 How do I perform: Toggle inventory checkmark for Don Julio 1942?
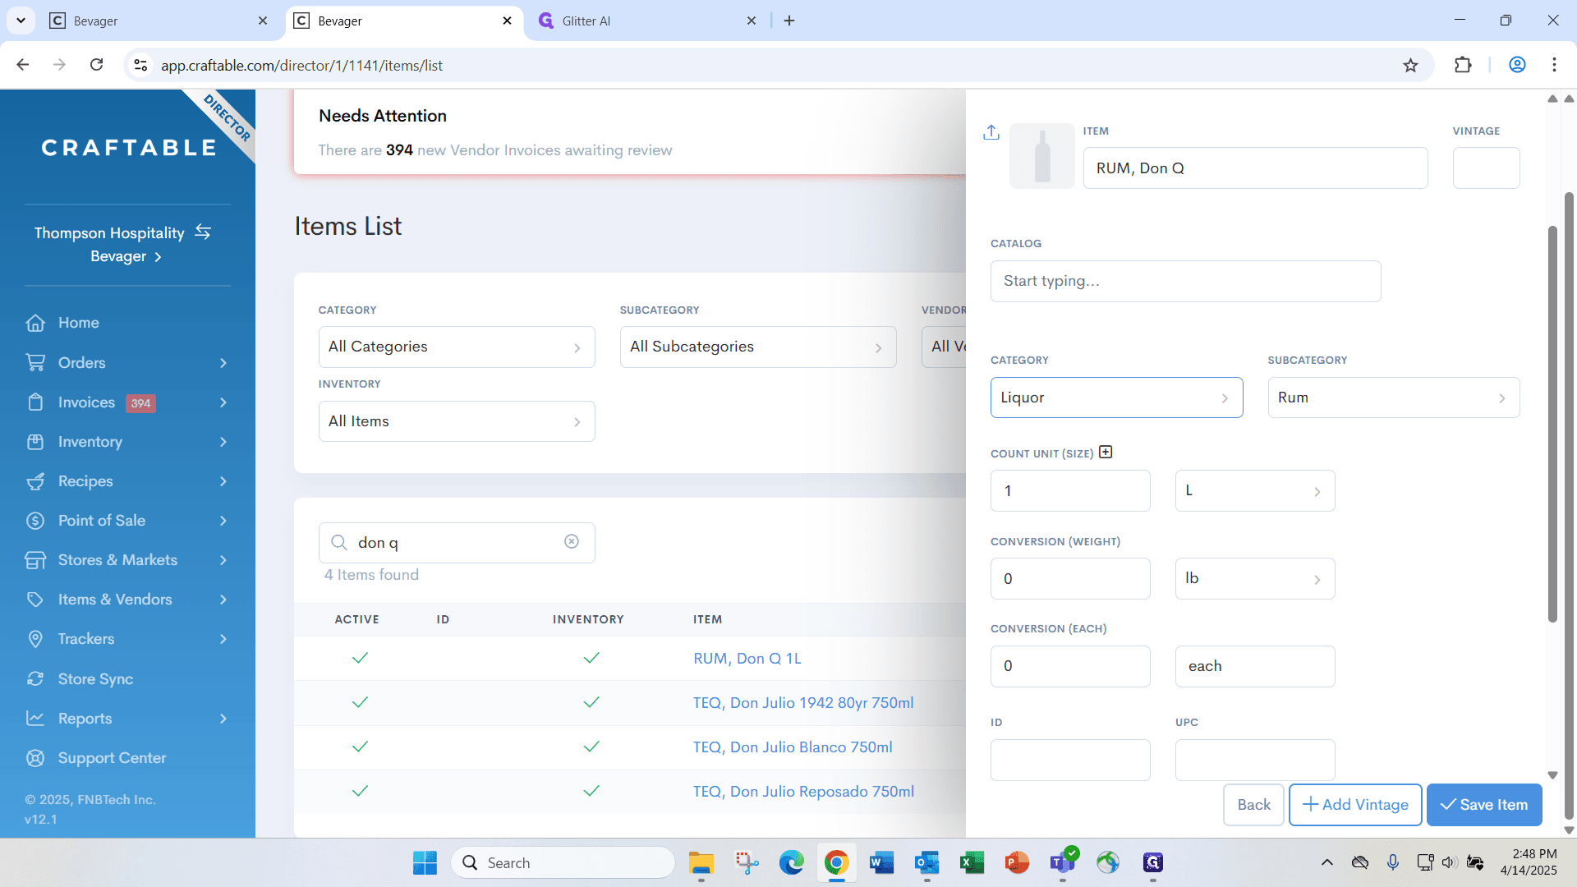pyautogui.click(x=591, y=702)
